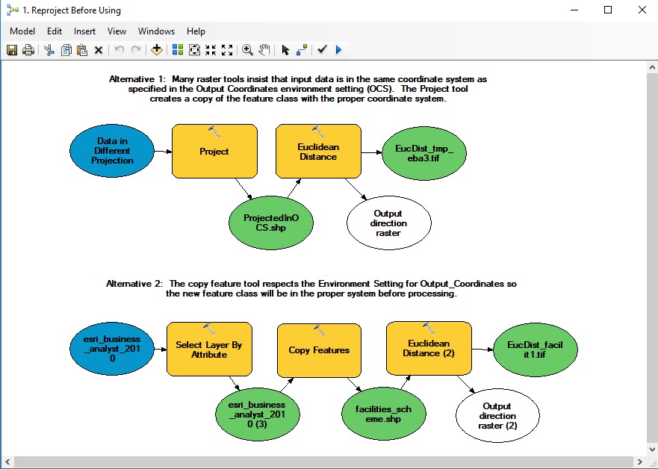
Task: Open the Insert menu
Action: click(x=84, y=31)
